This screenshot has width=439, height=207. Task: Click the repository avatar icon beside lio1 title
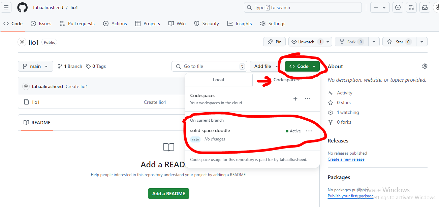coord(22,42)
